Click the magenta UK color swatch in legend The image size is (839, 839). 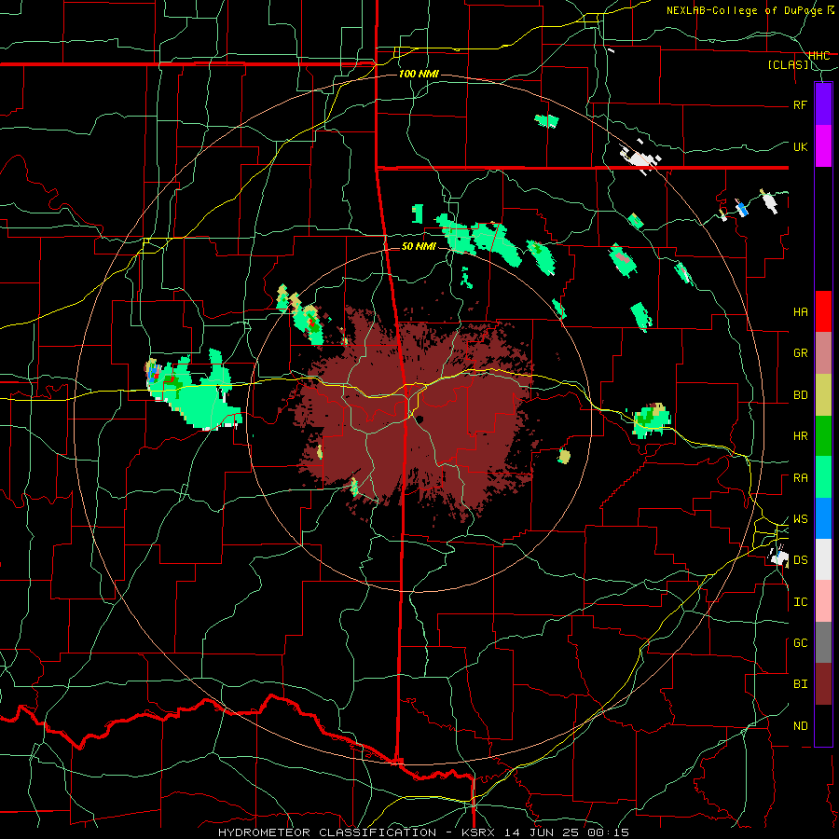click(823, 146)
